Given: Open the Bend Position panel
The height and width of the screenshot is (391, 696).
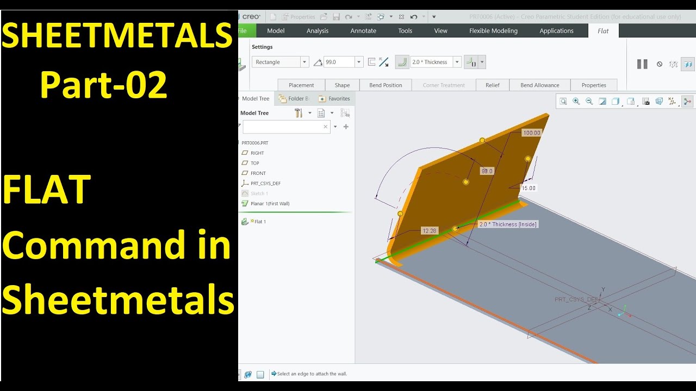Looking at the screenshot, I should pos(386,85).
